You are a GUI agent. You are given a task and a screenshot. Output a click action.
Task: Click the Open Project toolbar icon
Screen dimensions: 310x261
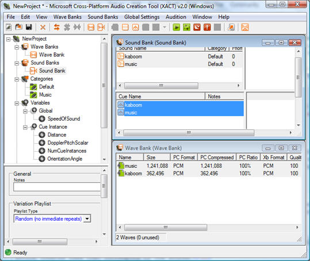[19, 27]
